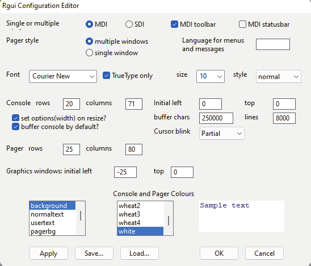Click the Pager columns field showing 80
The image size is (311, 266).
pos(134,149)
